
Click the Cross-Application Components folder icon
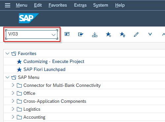19,101
